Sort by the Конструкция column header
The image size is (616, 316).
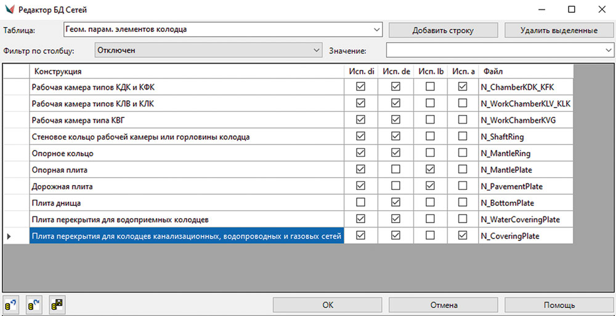point(185,72)
